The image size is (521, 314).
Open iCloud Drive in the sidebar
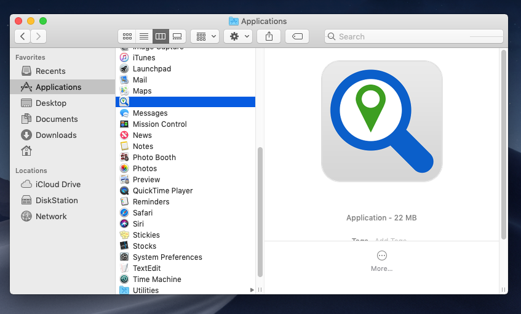click(x=58, y=184)
